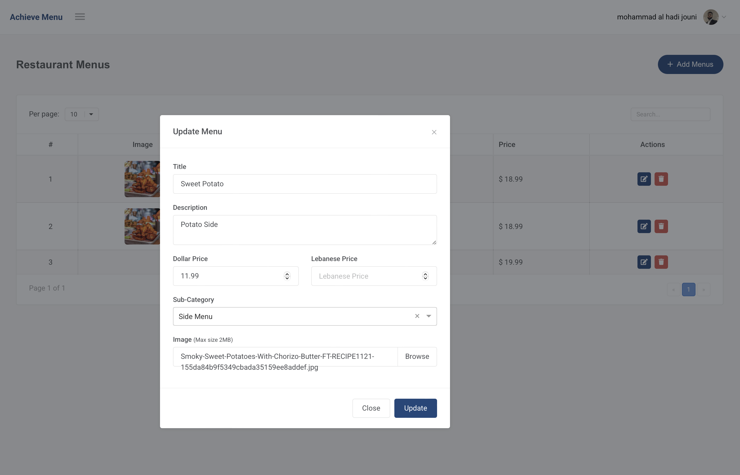740x475 pixels.
Task: Open the navigation hamburger menu
Action: [79, 17]
